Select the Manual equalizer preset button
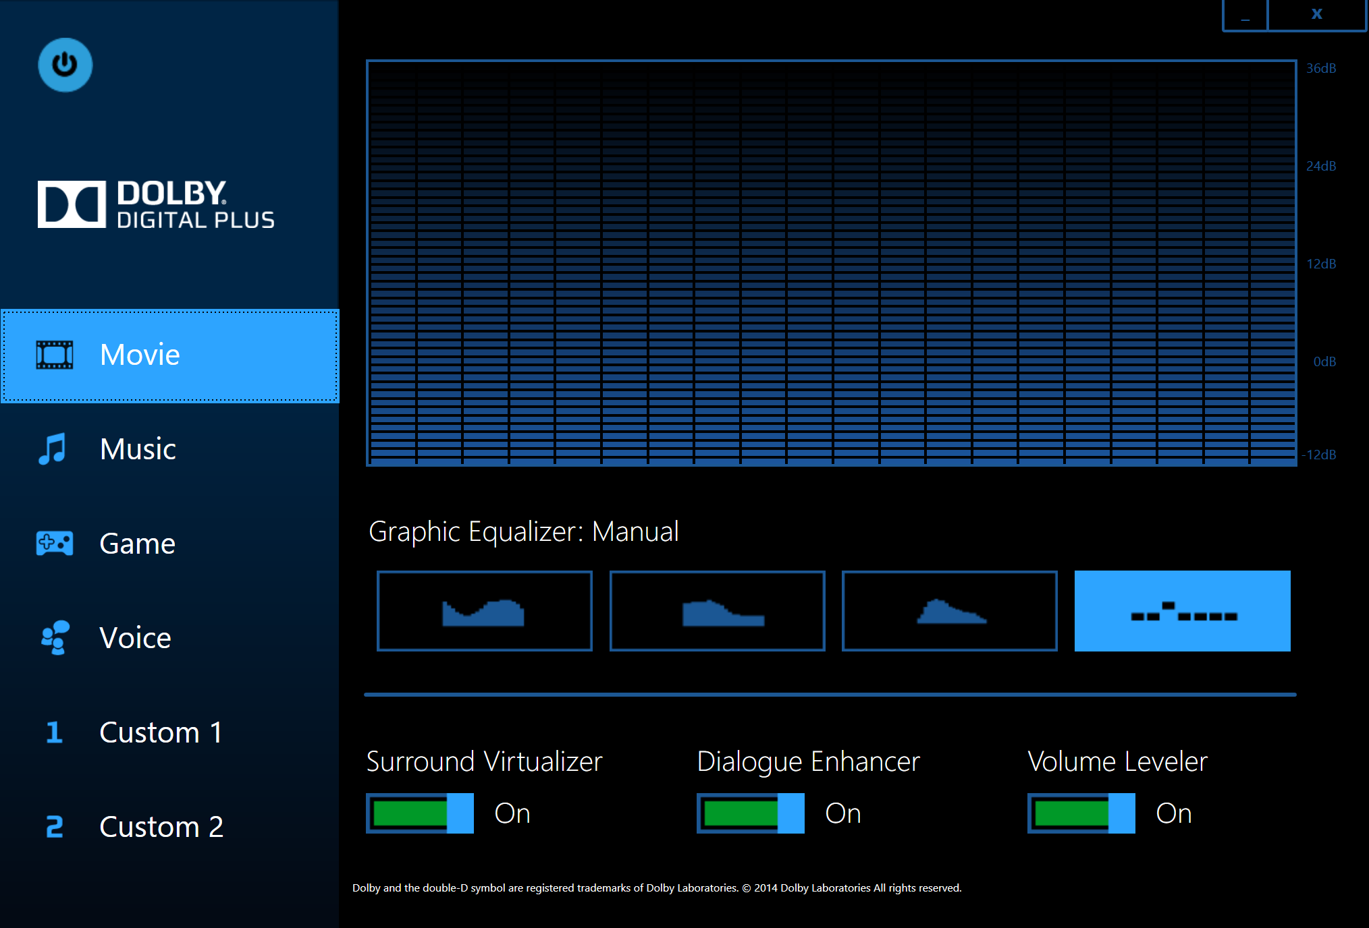This screenshot has width=1369, height=928. (x=1183, y=611)
